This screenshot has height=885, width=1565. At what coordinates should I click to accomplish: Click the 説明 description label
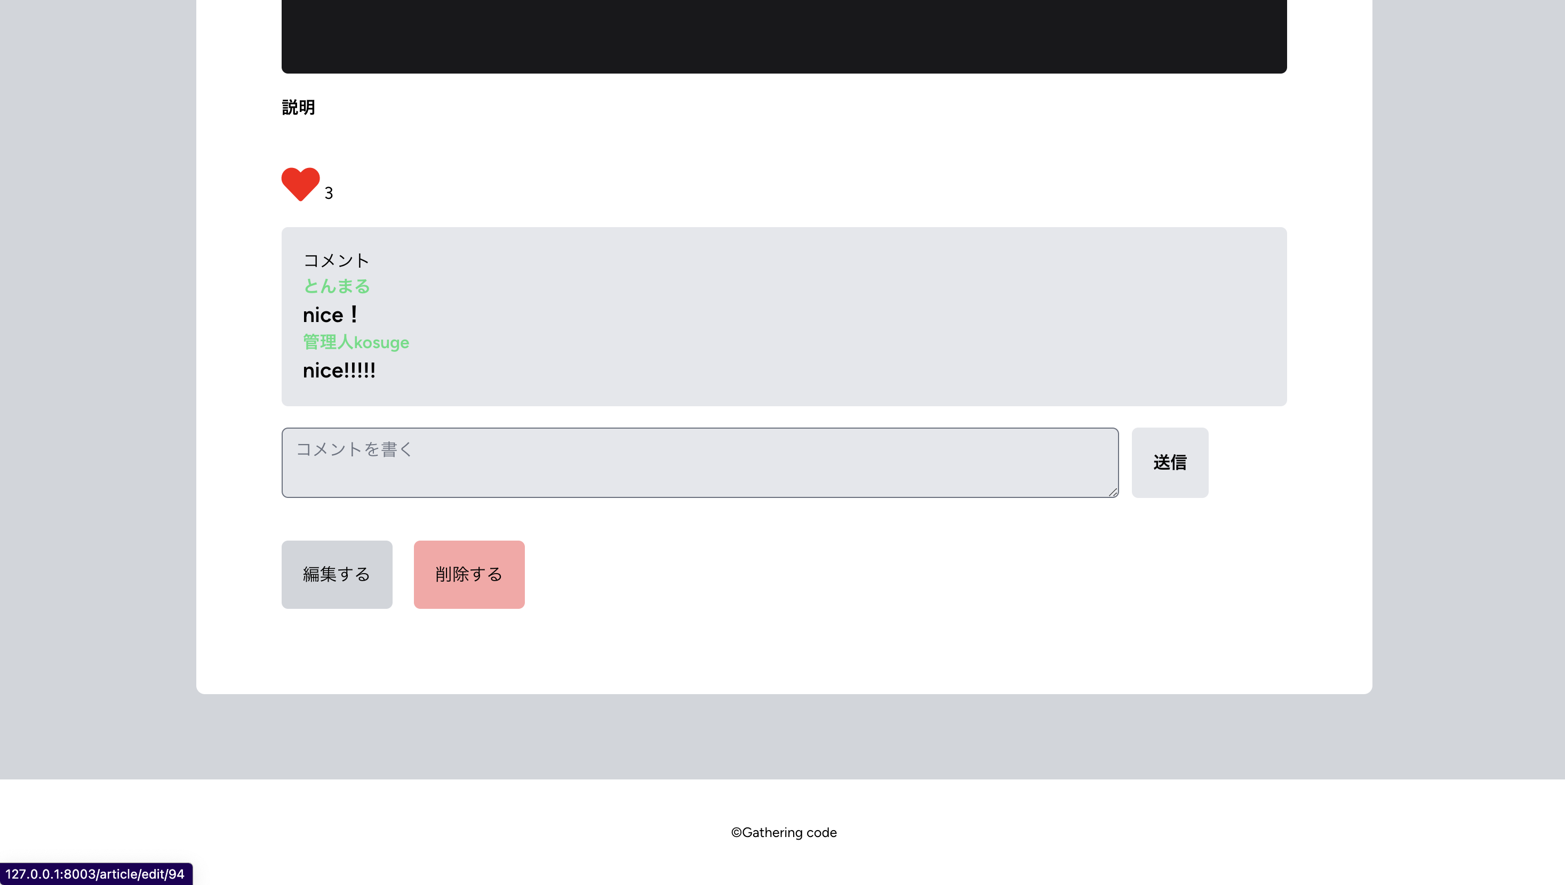tap(298, 108)
